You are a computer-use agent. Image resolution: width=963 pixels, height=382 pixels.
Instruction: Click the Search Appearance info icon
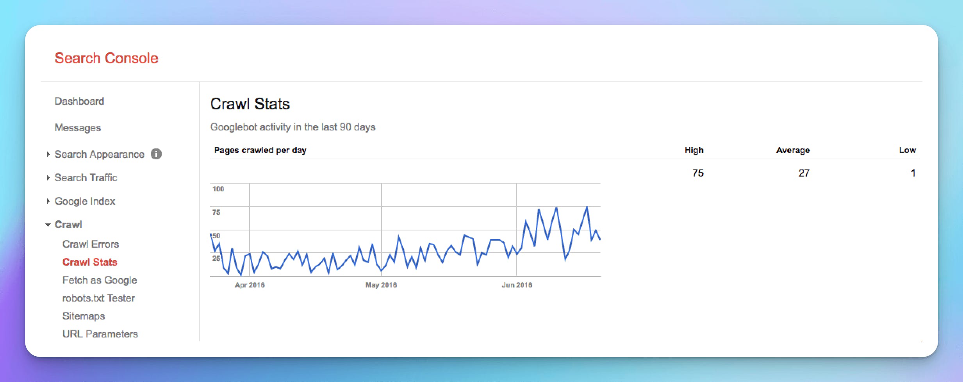click(156, 154)
